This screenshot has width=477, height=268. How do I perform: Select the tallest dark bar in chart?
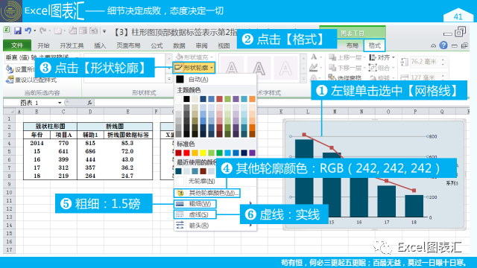point(304,178)
